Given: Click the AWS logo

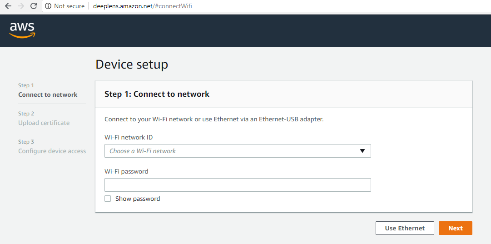Looking at the screenshot, I should (22, 30).
